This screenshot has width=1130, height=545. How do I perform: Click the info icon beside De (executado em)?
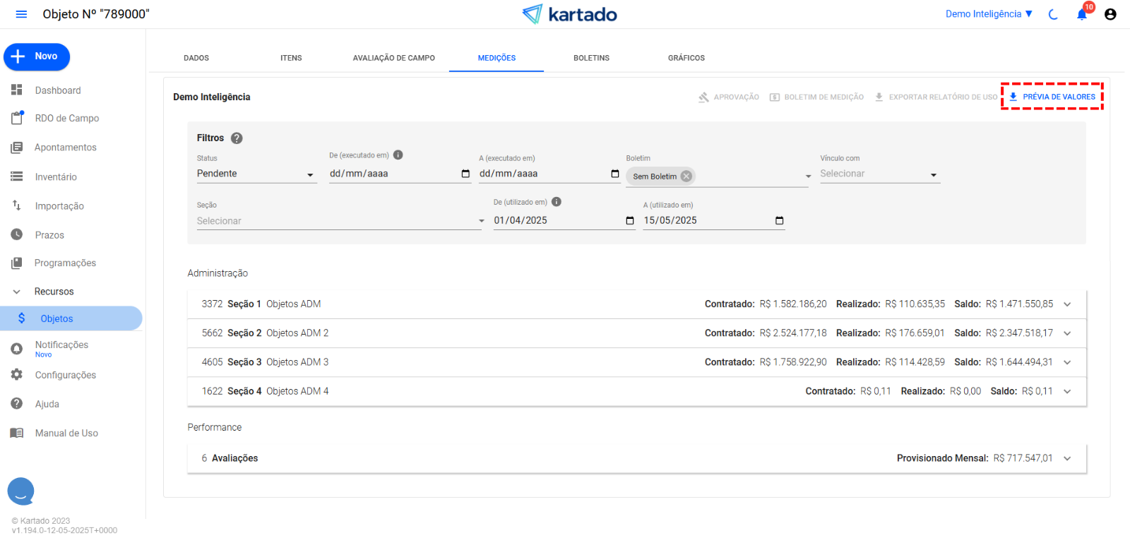(x=398, y=155)
